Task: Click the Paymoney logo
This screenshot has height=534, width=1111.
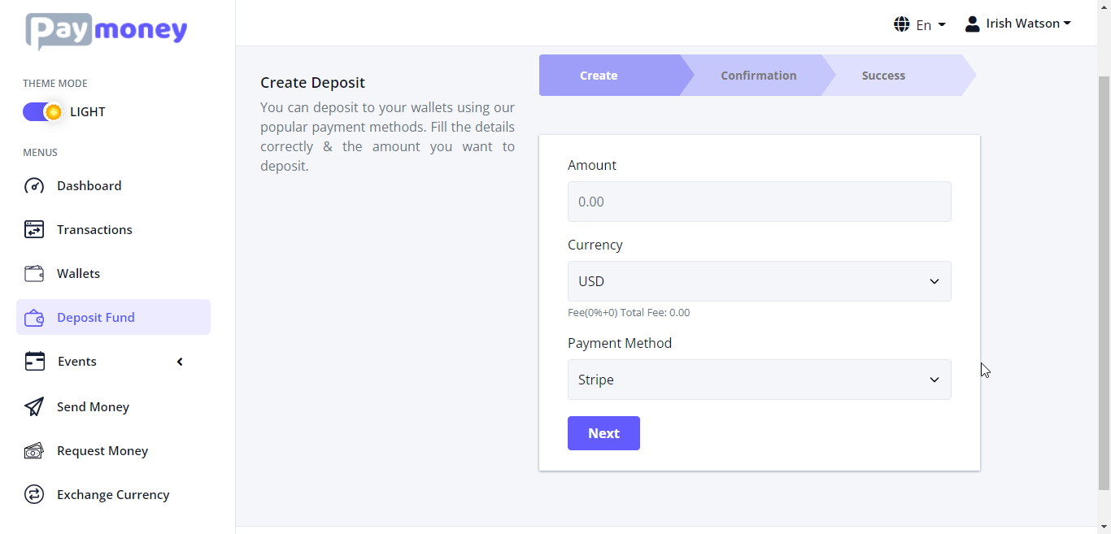Action: (107, 31)
